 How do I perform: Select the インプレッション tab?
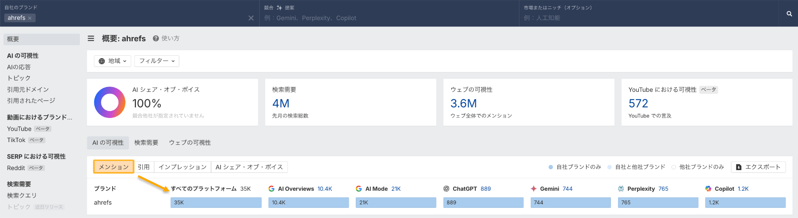click(182, 167)
